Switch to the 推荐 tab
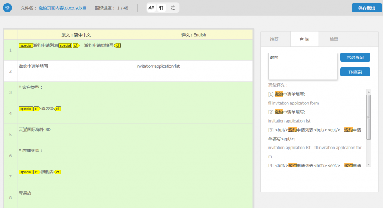Image resolution: width=383 pixels, height=208 pixels. 275,39
